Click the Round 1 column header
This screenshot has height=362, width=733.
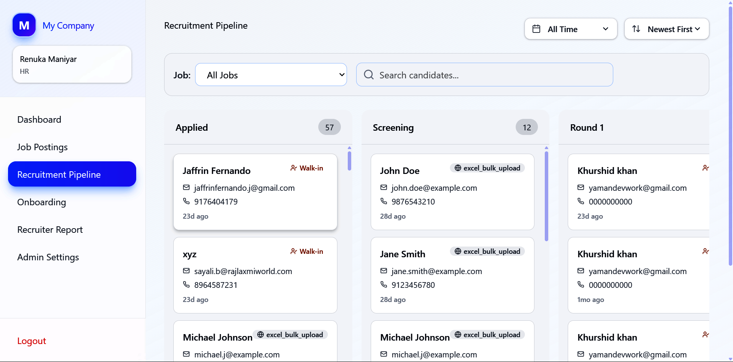point(587,127)
